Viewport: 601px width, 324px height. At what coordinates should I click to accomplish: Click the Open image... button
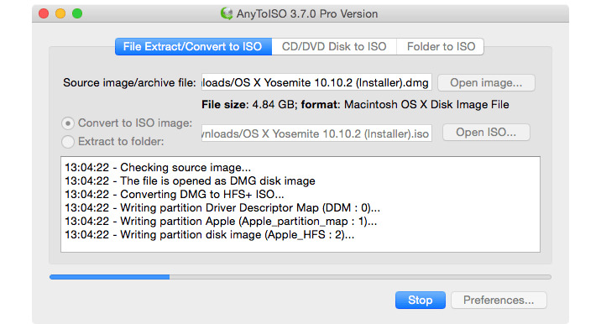click(x=486, y=83)
